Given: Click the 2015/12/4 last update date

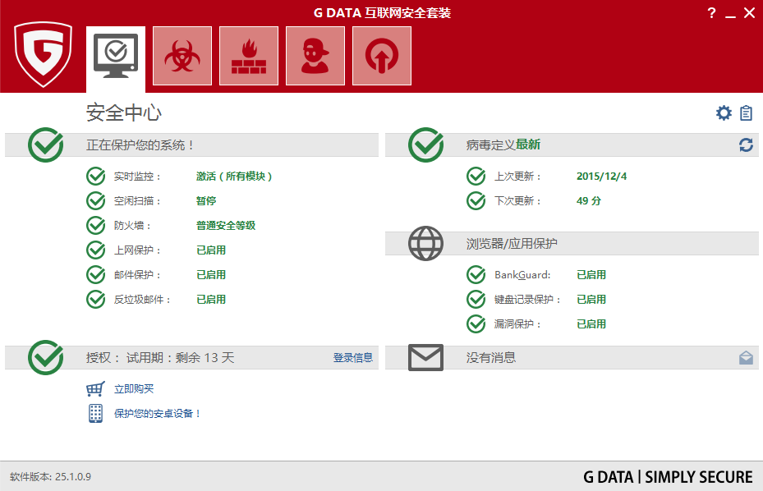Looking at the screenshot, I should [x=601, y=177].
